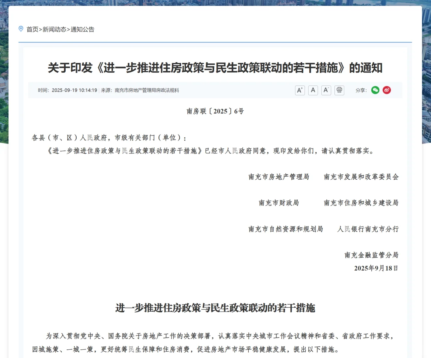
Task: Increase font size with the A+ icon
Action: click(300, 90)
